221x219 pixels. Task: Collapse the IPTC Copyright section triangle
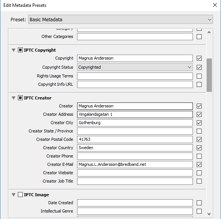coord(14,50)
